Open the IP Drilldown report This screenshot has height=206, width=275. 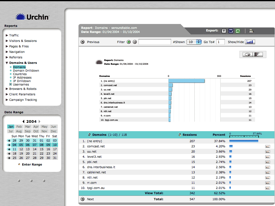click(x=22, y=81)
